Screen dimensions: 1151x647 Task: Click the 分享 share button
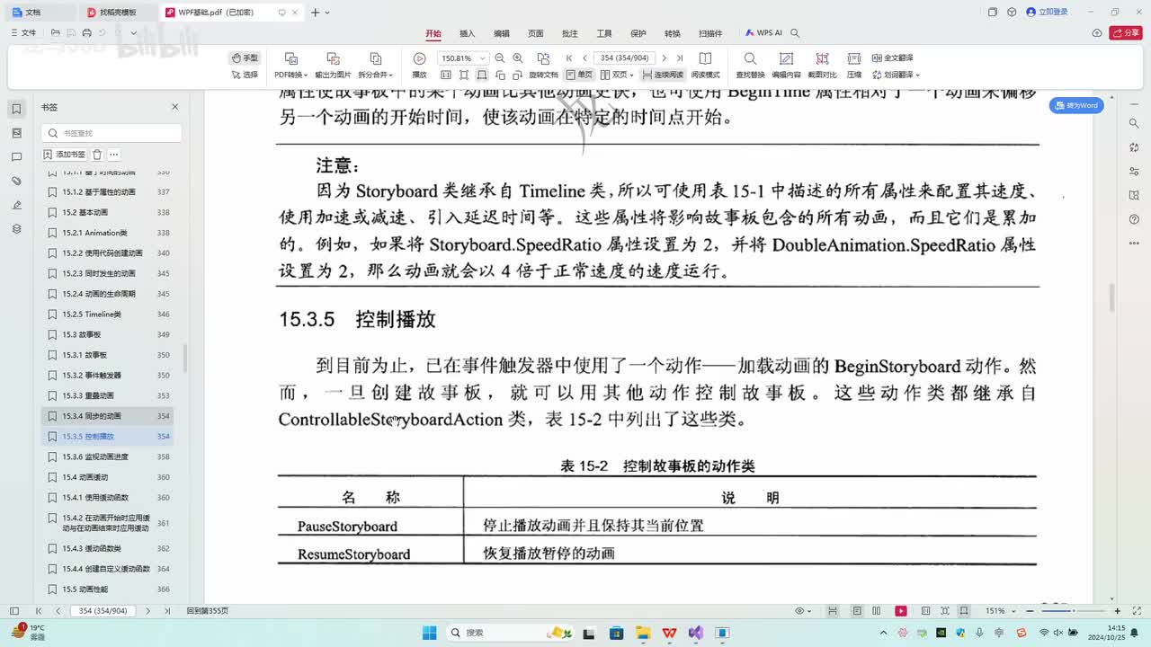pos(1126,33)
